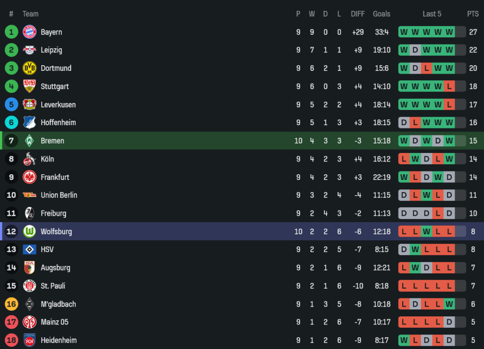Sort table by PTS column header
Viewport: 484px width, 349px height.
click(473, 14)
